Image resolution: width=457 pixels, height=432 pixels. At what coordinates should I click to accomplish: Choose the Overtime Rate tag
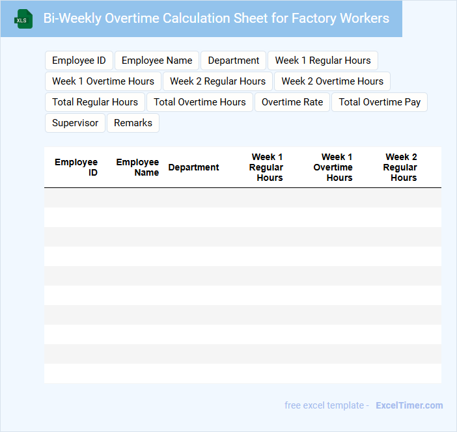point(292,102)
